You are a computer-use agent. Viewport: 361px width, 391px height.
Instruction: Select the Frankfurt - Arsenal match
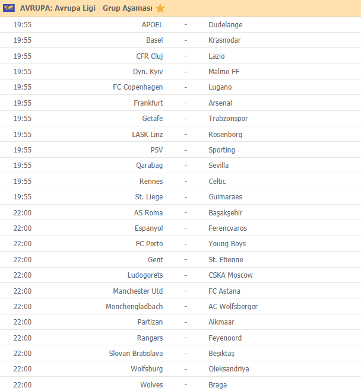[180, 103]
